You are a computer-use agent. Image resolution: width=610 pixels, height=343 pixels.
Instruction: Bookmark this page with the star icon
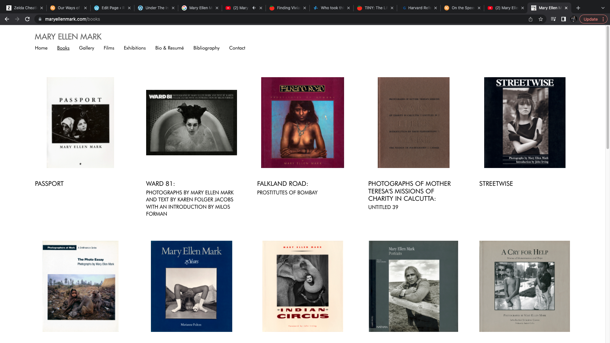coord(541,19)
